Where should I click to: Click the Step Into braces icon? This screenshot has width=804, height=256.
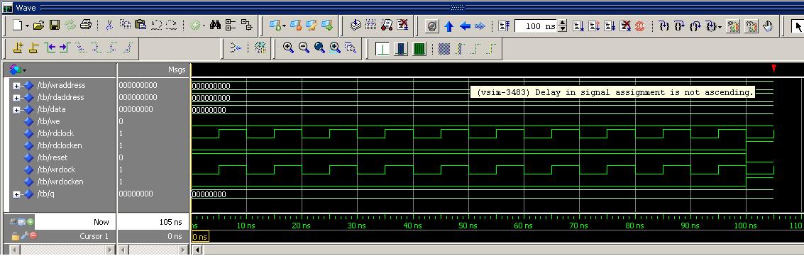[x=663, y=26]
